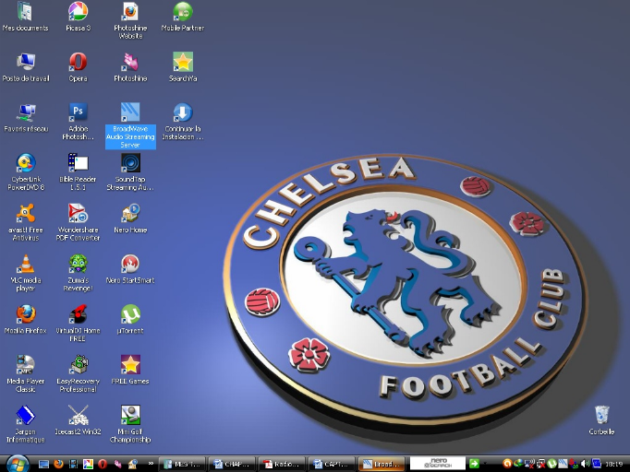Click the filmstrip media quick launch icon
Screen dimensions: 630x472
[x=73, y=465]
